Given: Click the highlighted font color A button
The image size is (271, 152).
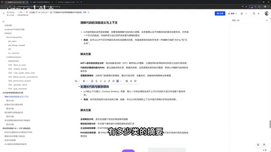Looking at the screenshot, I should click(x=118, y=81).
